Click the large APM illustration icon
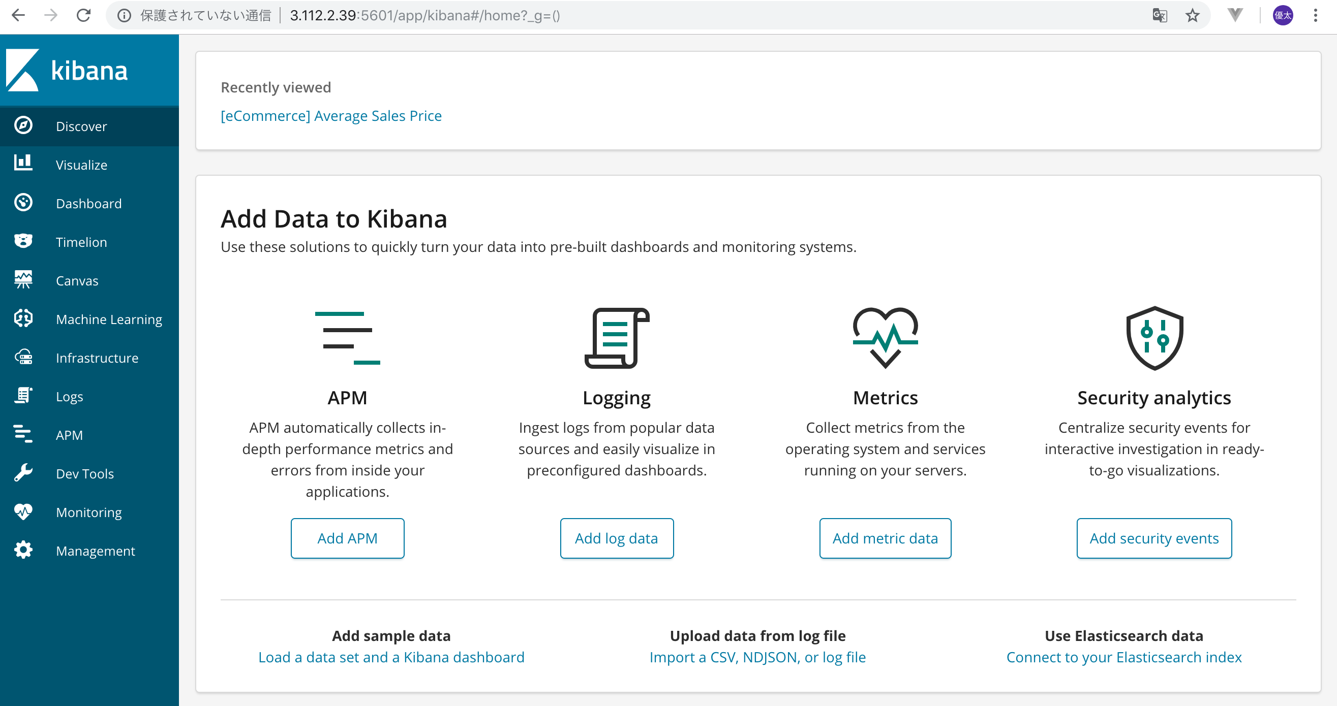Screen dimensions: 1337x706 coord(347,338)
